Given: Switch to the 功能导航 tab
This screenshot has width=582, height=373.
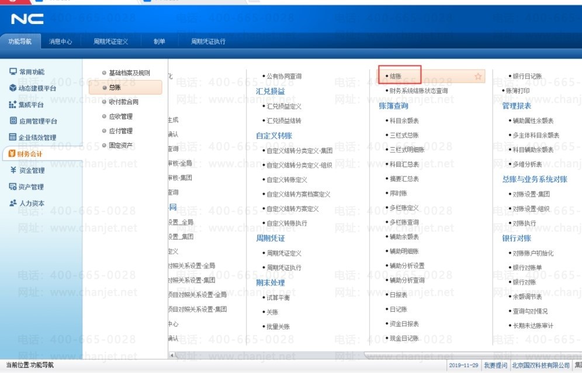Looking at the screenshot, I should (x=20, y=42).
